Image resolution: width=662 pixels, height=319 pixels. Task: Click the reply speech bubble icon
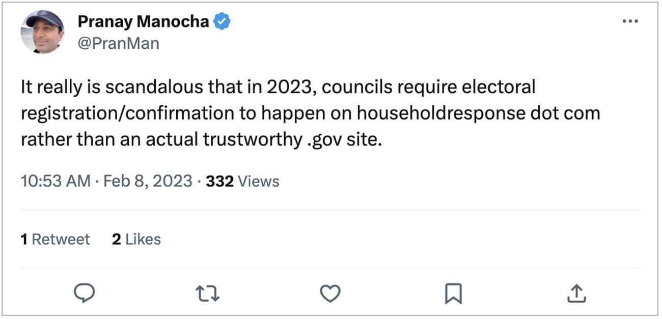coord(82,293)
